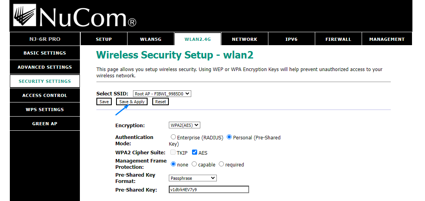The image size is (425, 201).
Task: Open the MANAGEMENT tab
Action: (387, 39)
